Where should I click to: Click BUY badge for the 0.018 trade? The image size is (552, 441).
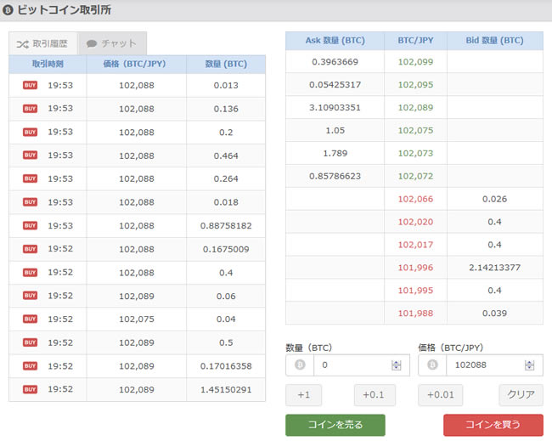[30, 202]
